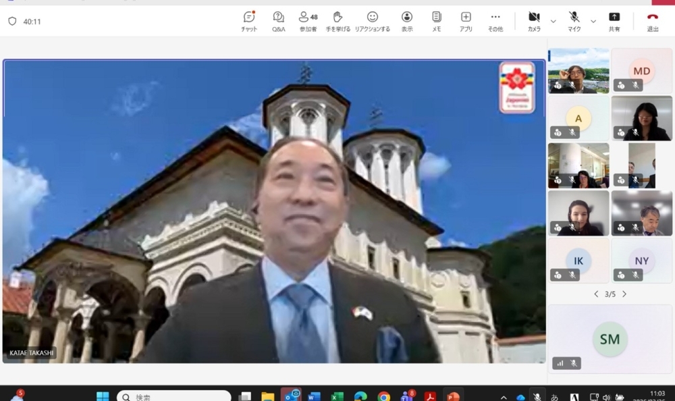Screen dimensions: 675x401
Task: Unmute the microphone with マイク
Action: [x=574, y=21]
